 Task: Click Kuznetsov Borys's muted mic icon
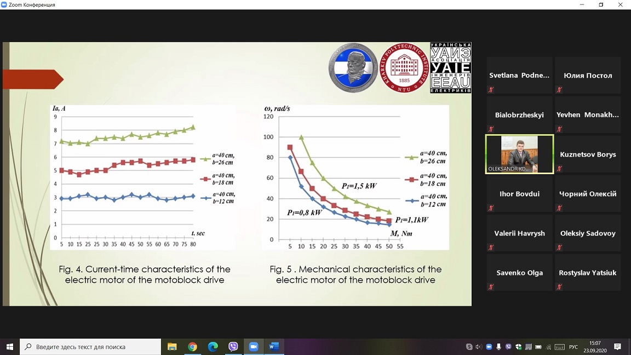(x=559, y=169)
